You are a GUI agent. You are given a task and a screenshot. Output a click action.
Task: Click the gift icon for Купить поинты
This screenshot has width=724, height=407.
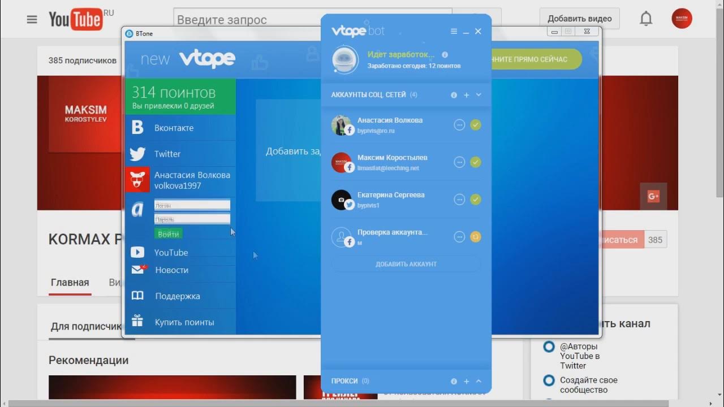click(137, 321)
